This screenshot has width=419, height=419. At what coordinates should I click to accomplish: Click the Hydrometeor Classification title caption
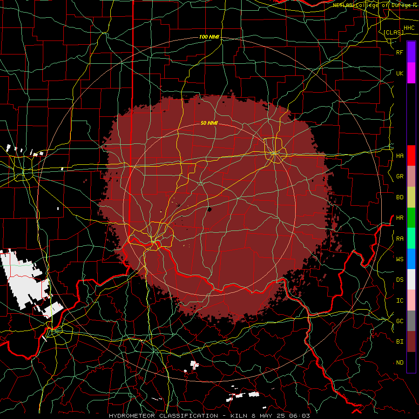pos(209,416)
